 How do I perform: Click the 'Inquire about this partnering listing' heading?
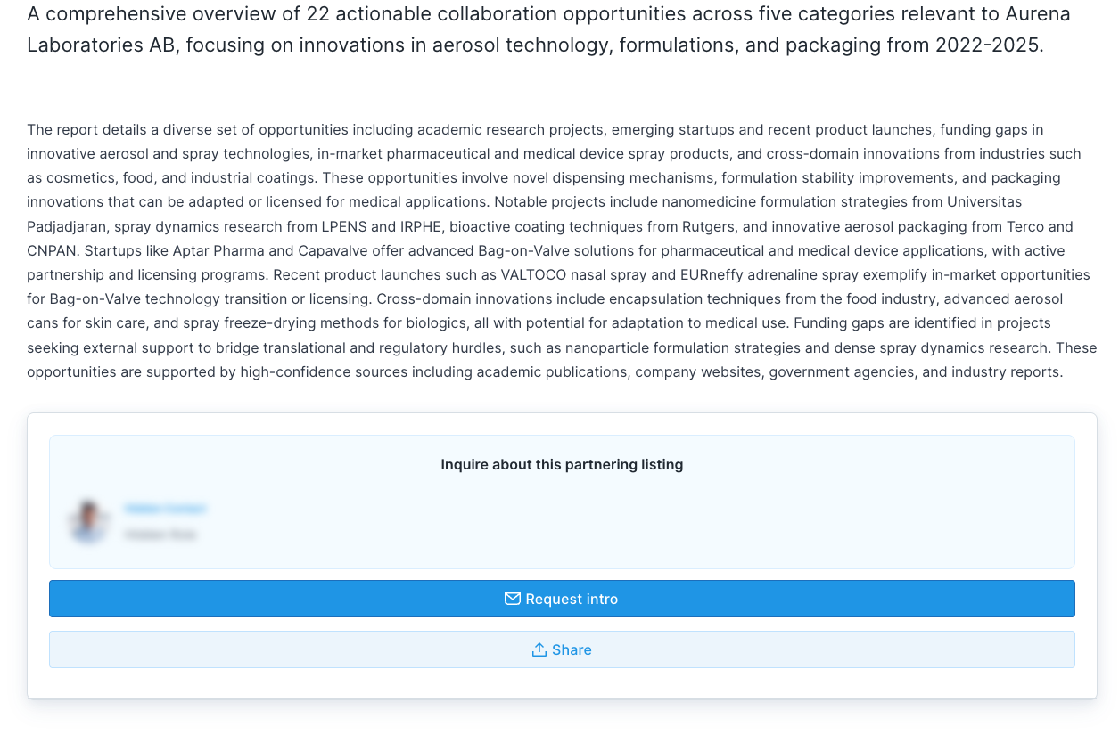pos(562,464)
